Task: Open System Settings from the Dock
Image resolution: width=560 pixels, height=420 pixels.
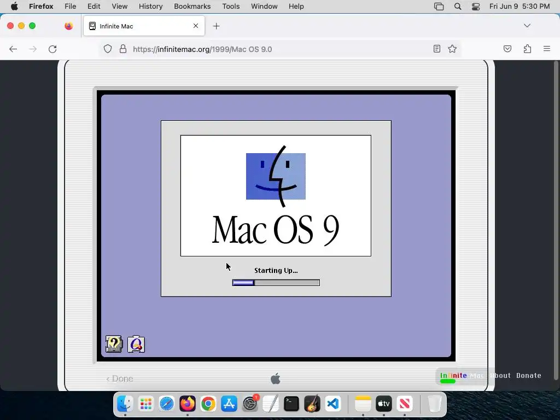Action: 249,404
